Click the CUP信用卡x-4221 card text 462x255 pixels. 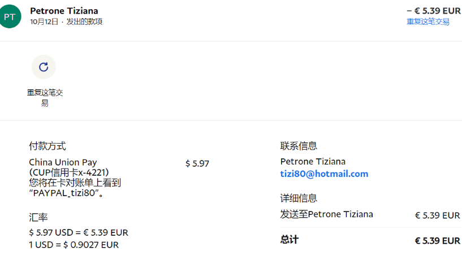(x=69, y=172)
